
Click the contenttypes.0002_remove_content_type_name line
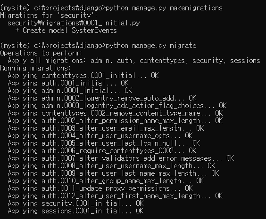pos(115,113)
